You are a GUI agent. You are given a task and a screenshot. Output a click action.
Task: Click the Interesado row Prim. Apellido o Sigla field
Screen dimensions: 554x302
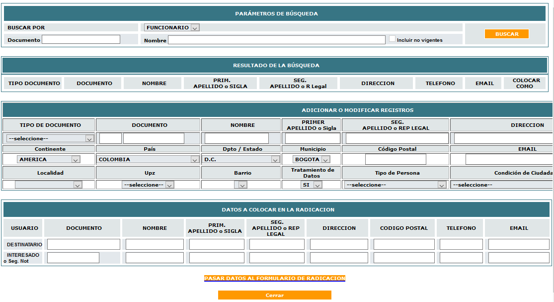217,258
